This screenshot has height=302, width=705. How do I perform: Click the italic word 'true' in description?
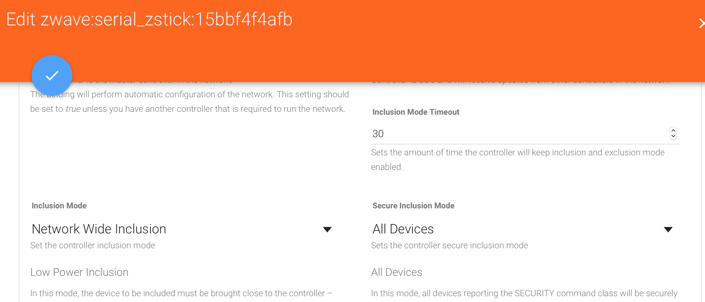coord(73,109)
